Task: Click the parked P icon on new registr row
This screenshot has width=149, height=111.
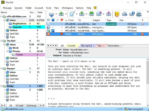Action: pyautogui.click(x=53, y=31)
